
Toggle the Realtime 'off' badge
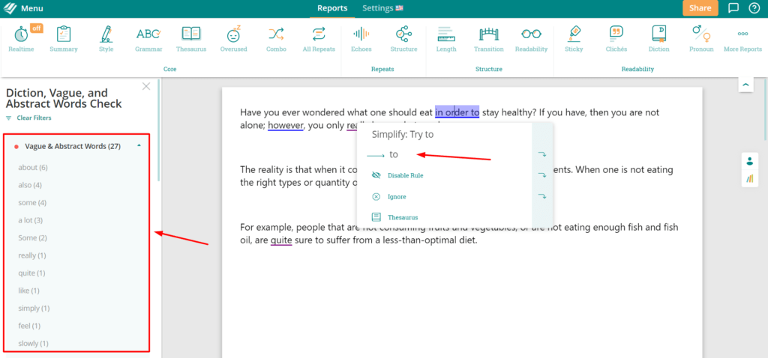(x=37, y=28)
